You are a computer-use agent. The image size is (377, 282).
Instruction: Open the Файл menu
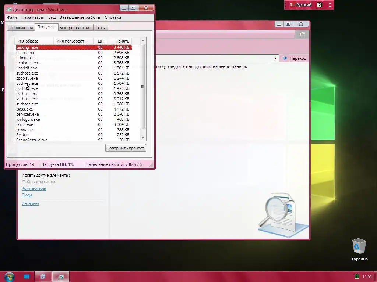pyautogui.click(x=12, y=17)
